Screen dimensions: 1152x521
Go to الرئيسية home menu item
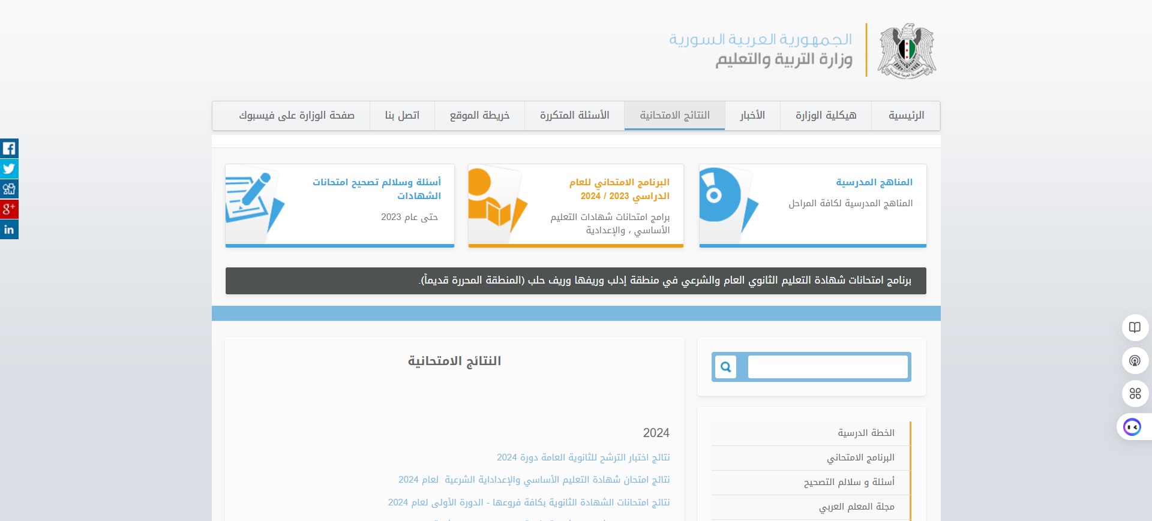pyautogui.click(x=906, y=115)
